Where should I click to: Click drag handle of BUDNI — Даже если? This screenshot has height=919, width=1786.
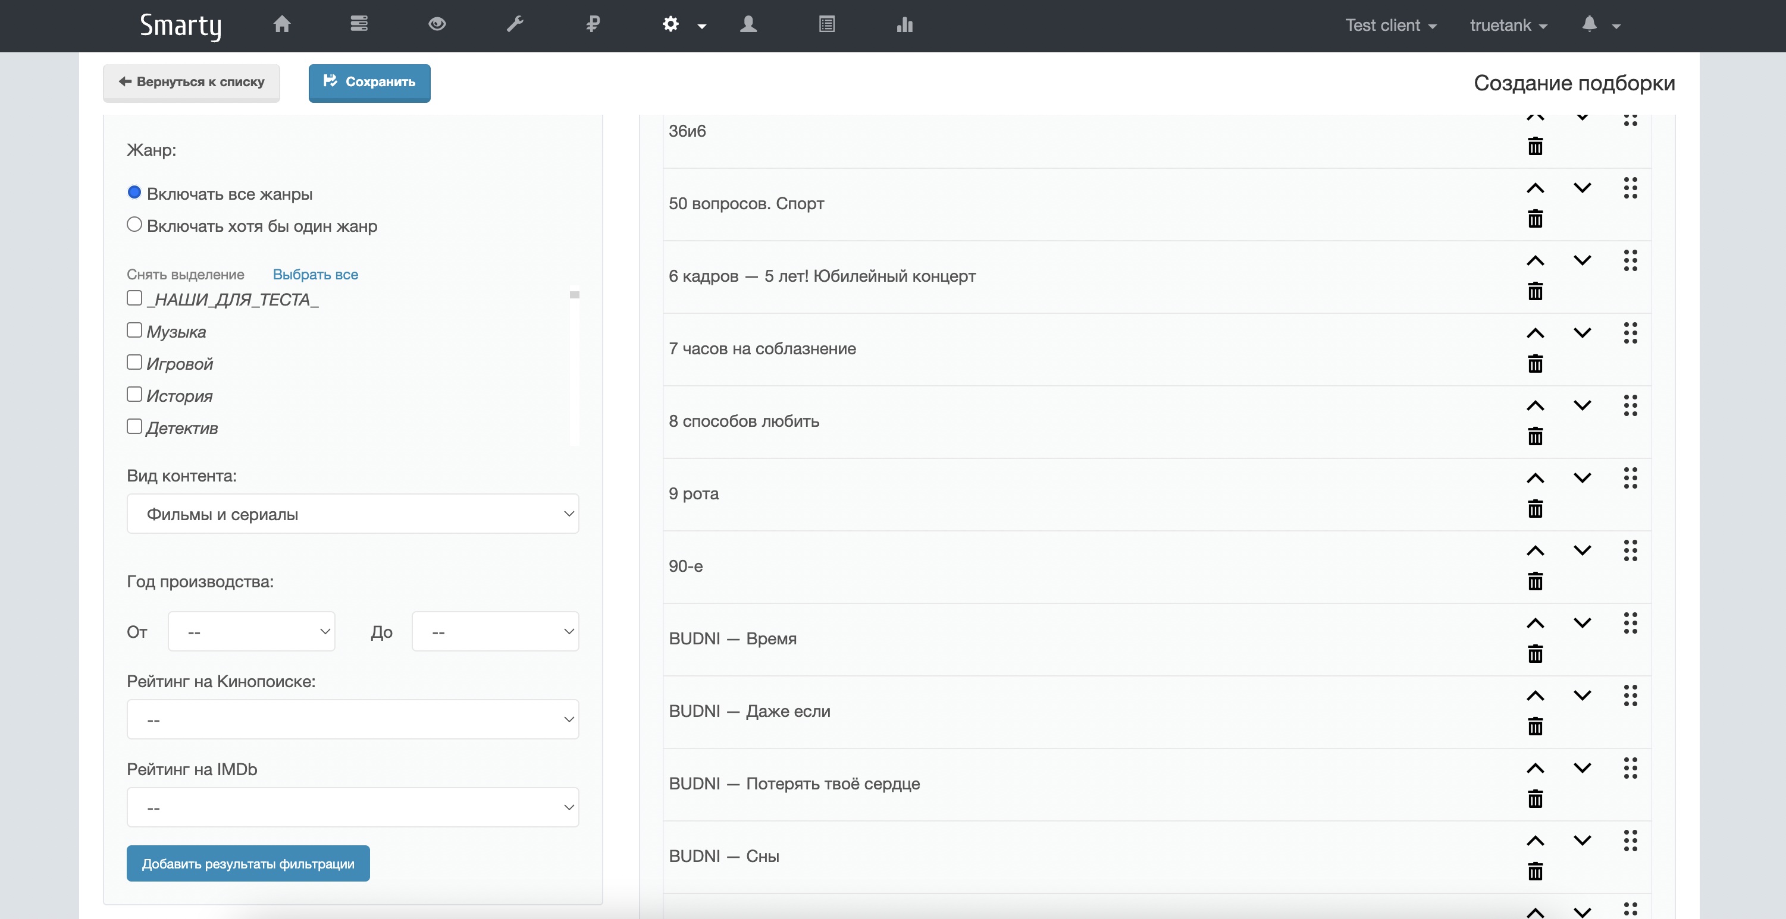1631,696
